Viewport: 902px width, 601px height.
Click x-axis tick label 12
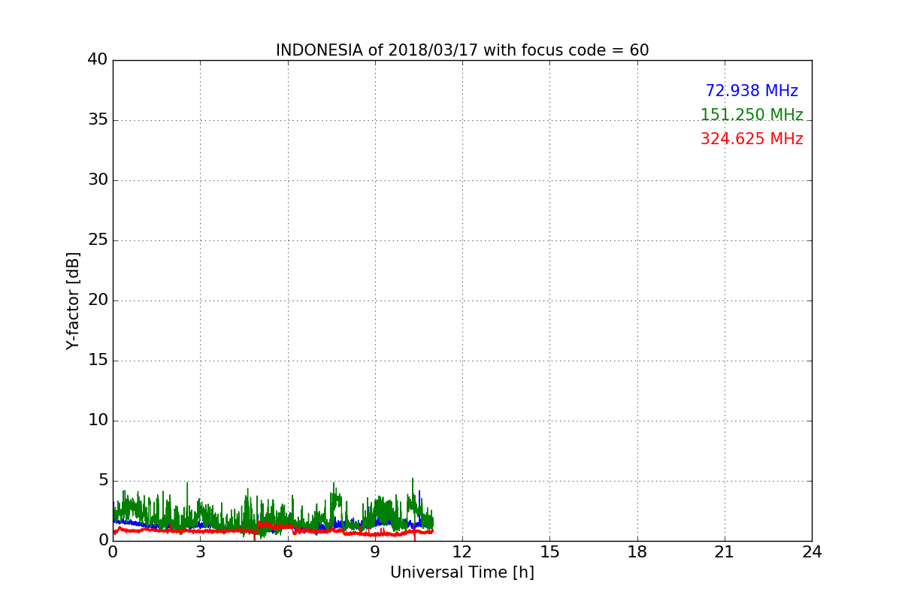click(462, 552)
